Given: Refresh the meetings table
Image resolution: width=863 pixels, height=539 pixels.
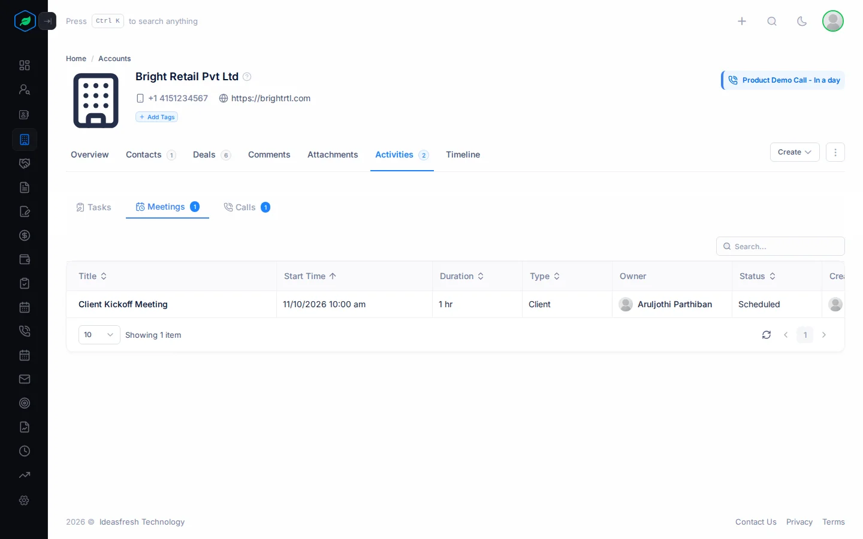Looking at the screenshot, I should click(767, 335).
